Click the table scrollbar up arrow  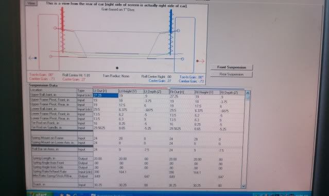(248, 93)
